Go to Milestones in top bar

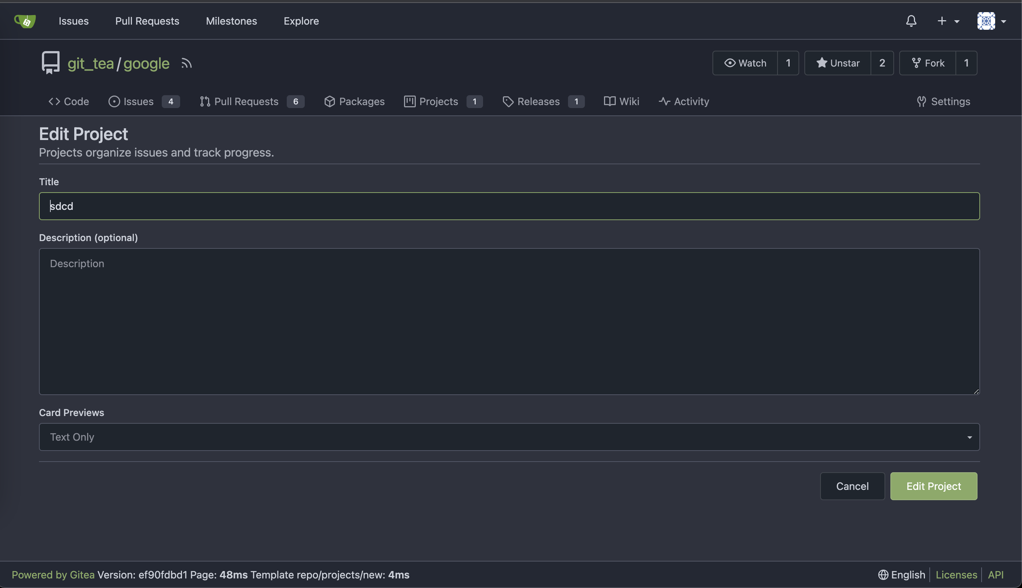point(232,21)
